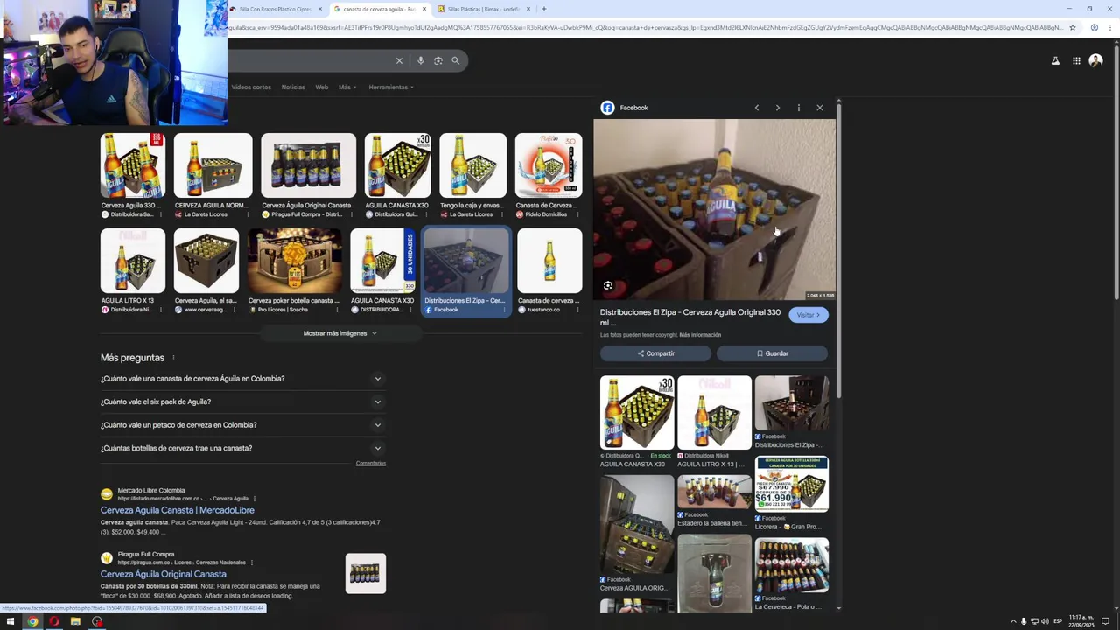The width and height of the screenshot is (1120, 630).
Task: Go to next image in preview panel
Action: 777,108
